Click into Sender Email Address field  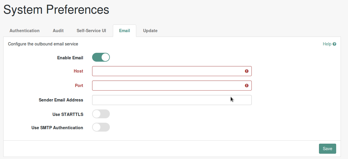click(x=172, y=100)
